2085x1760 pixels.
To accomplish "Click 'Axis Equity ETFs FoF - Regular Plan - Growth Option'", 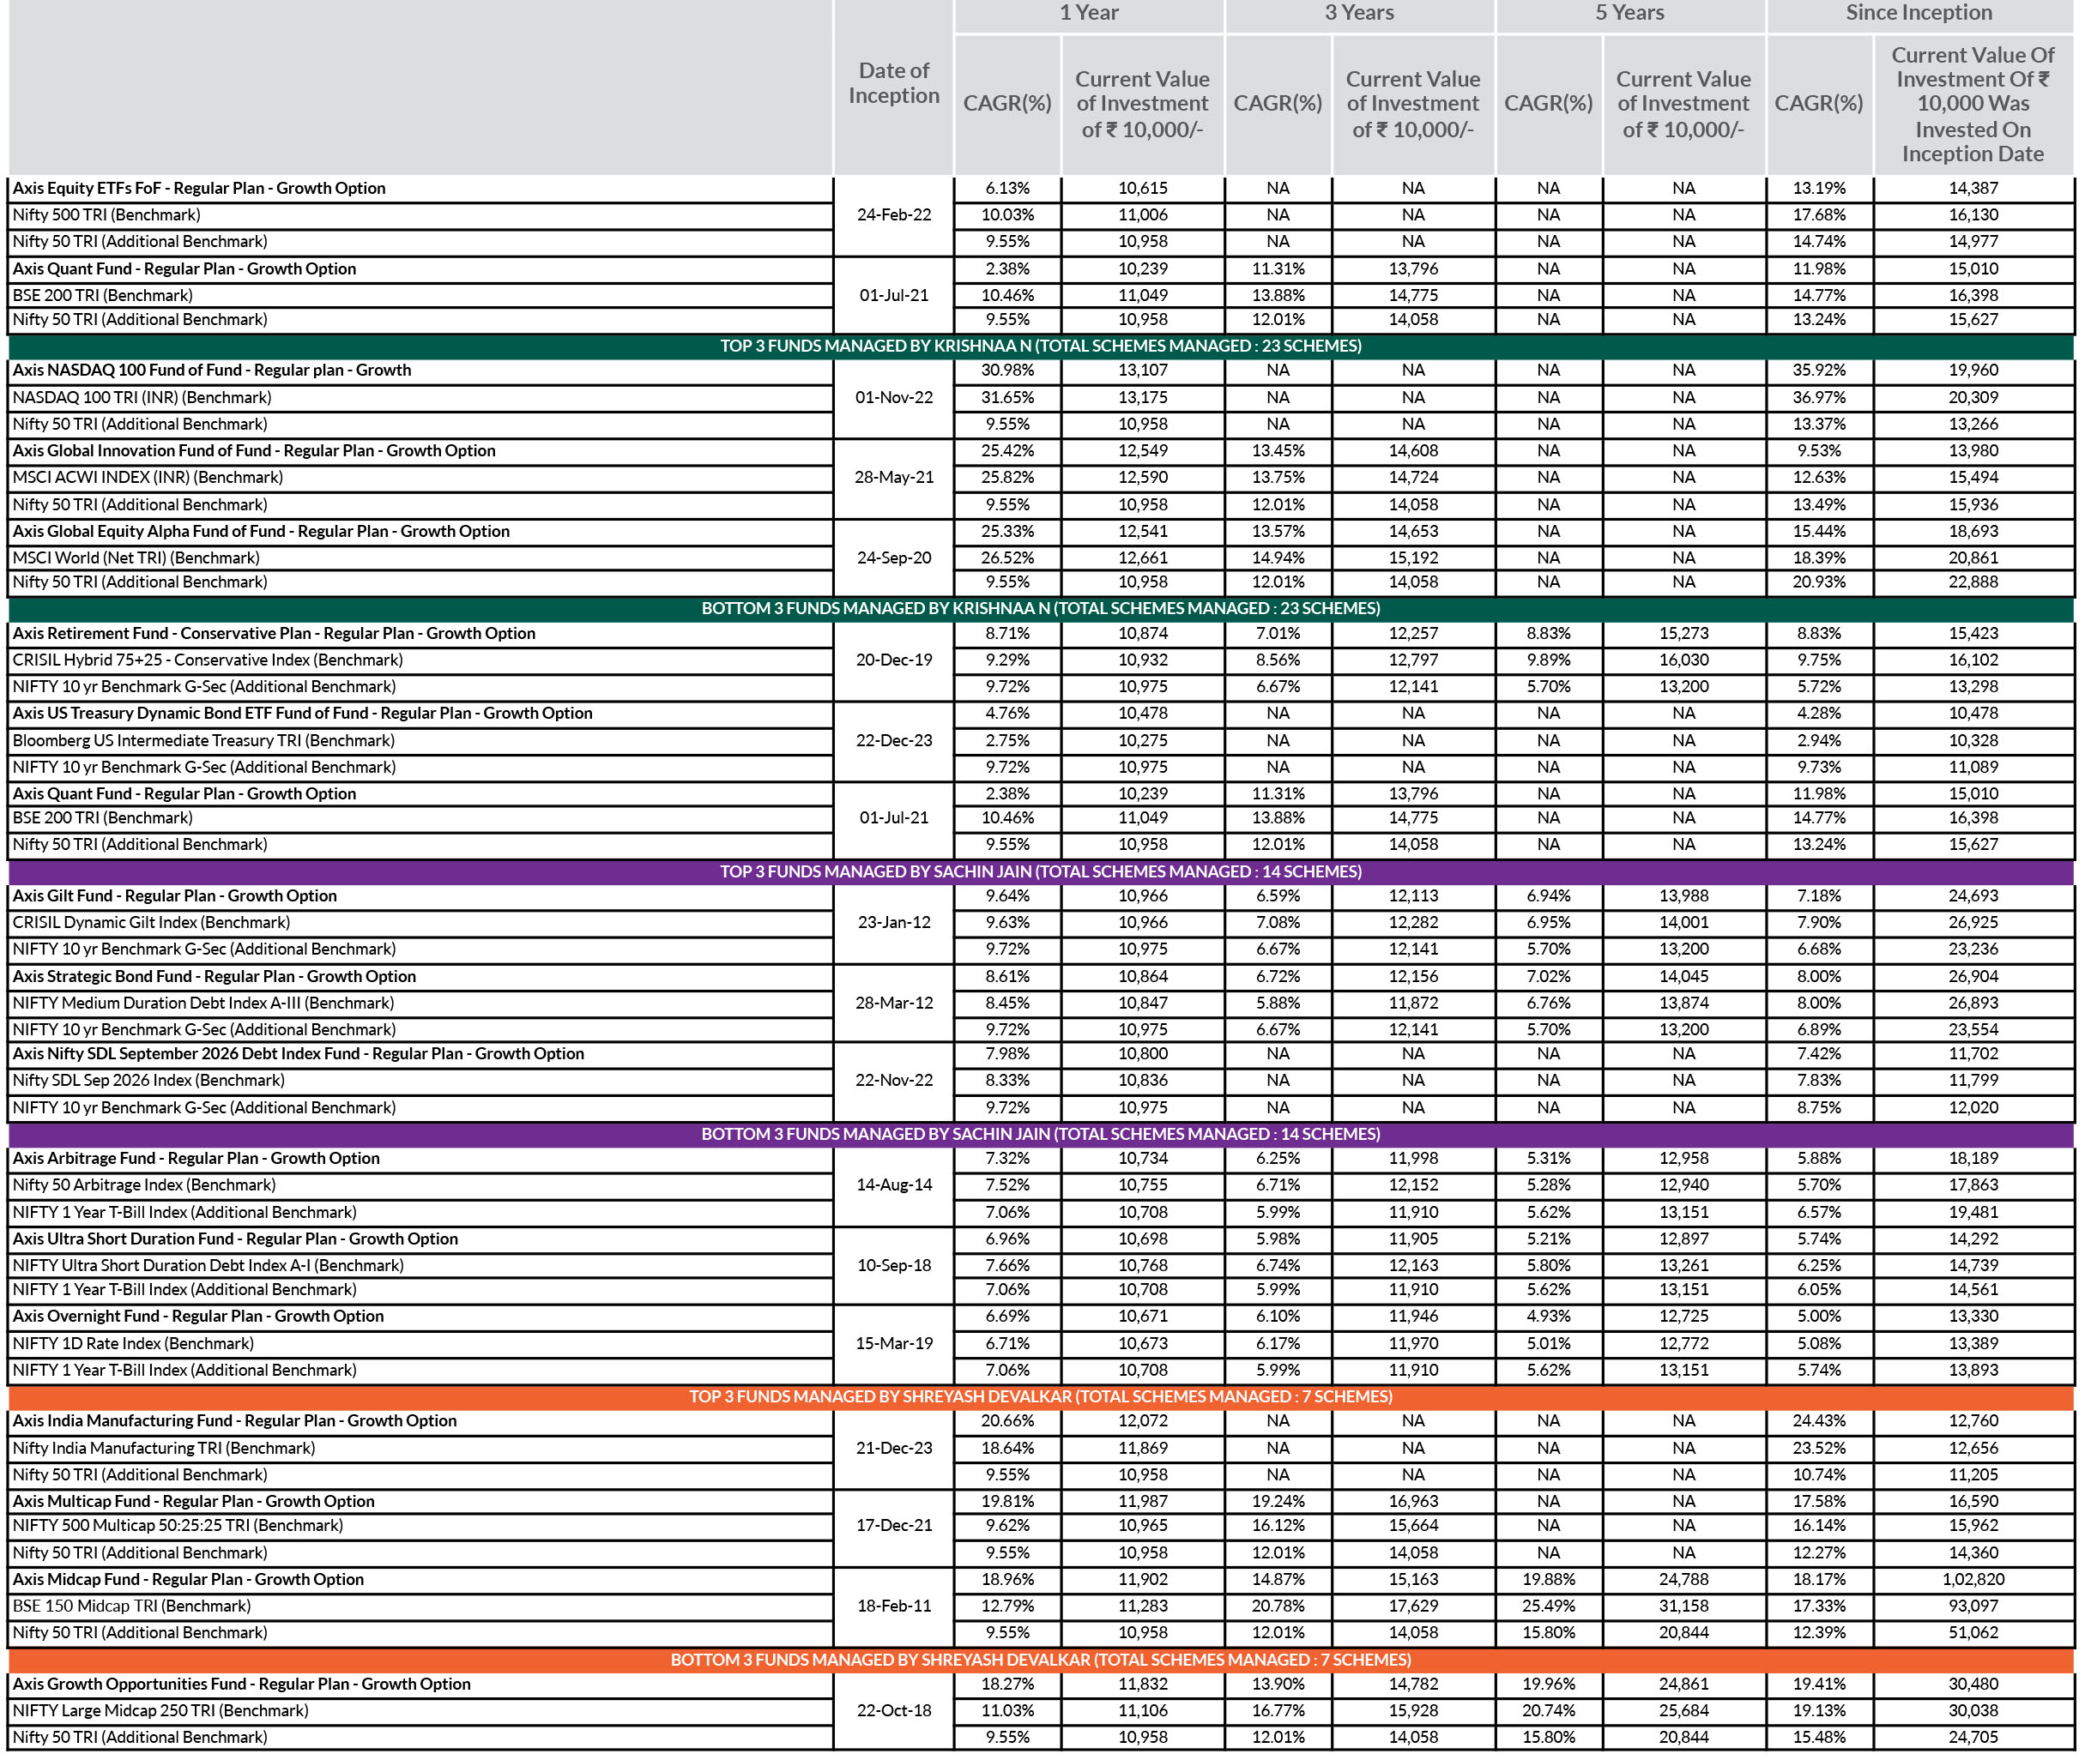I will pyautogui.click(x=198, y=189).
